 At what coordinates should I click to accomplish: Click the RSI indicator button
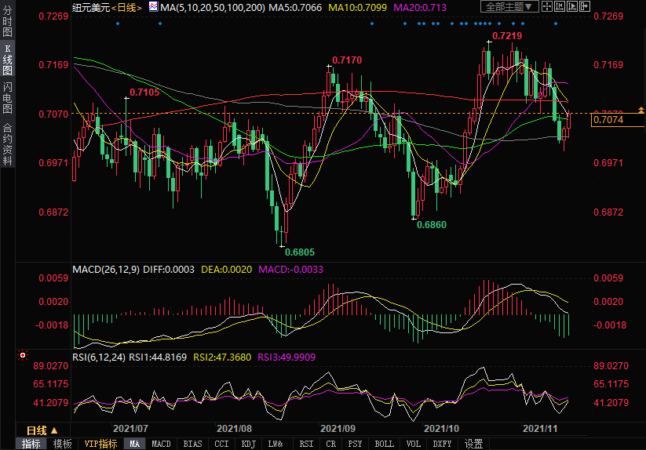pos(306,444)
